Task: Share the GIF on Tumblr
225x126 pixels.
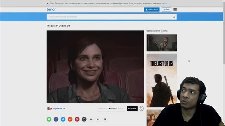Action: (84, 119)
